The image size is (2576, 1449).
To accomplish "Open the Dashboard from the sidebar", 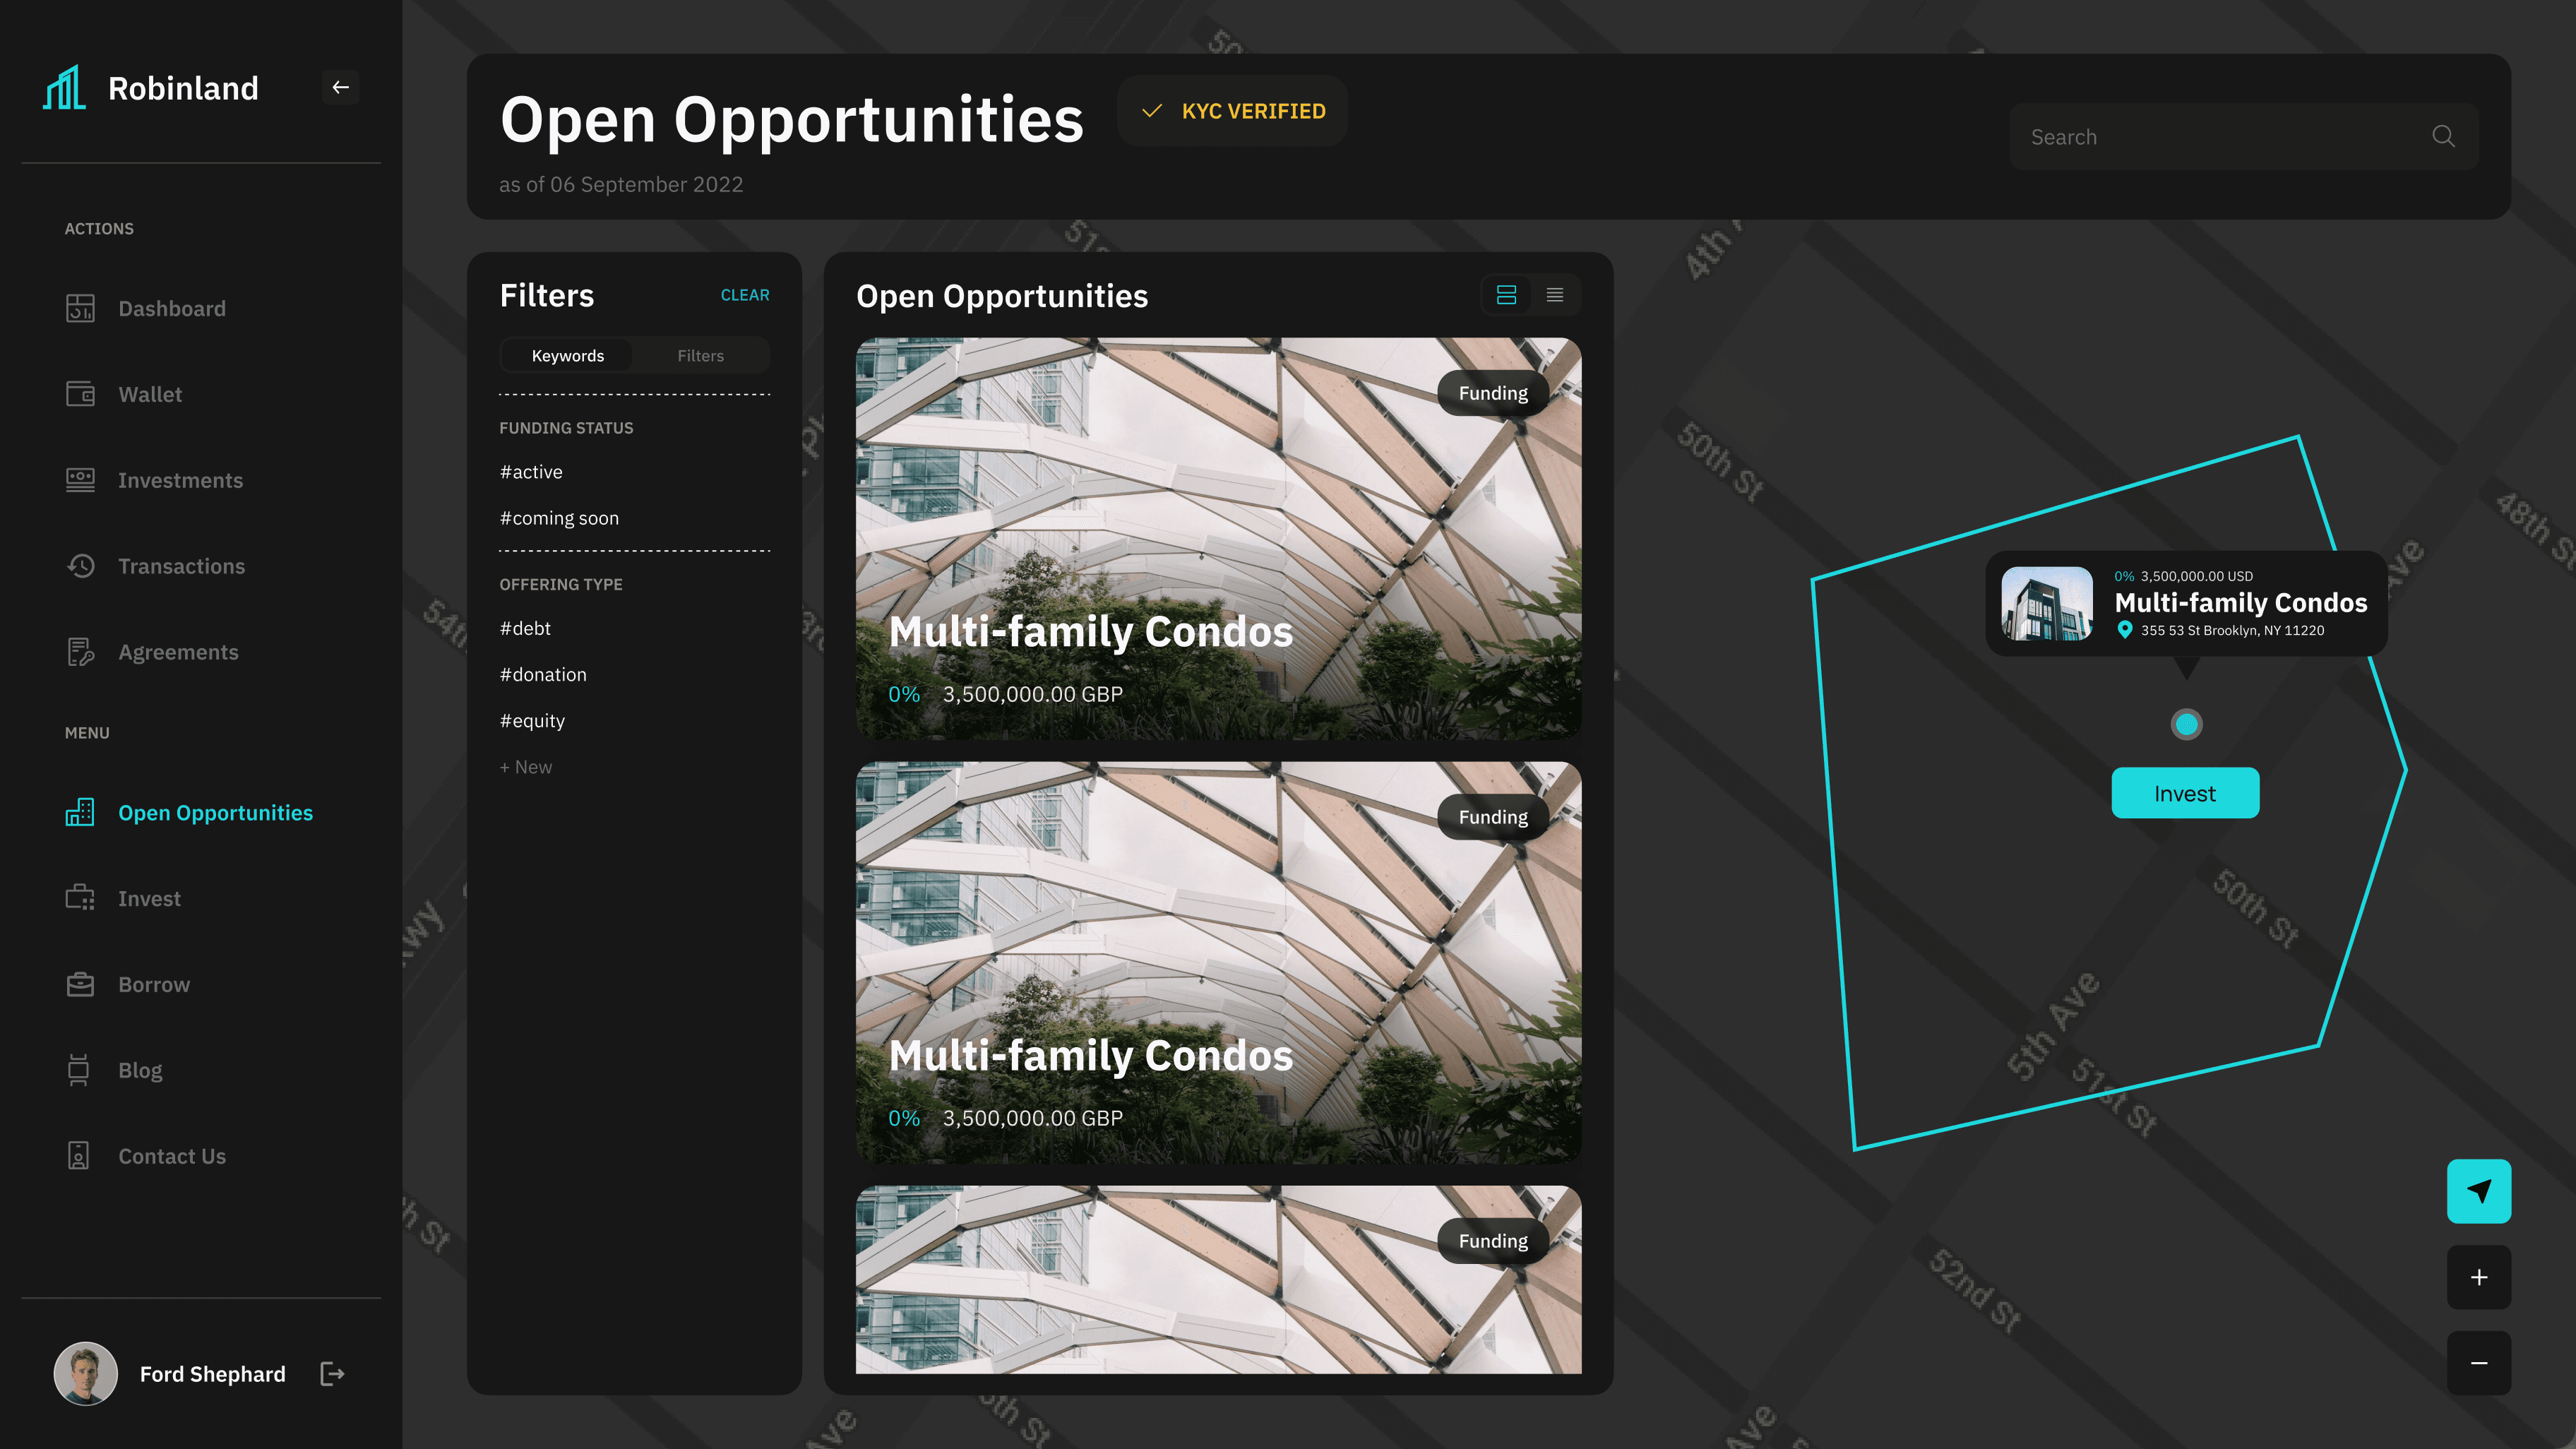I will coord(171,308).
